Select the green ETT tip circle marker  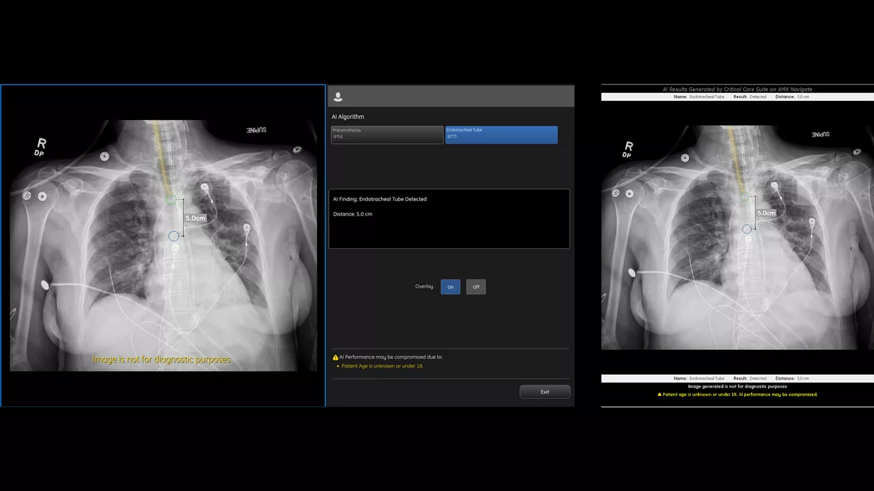point(171,200)
